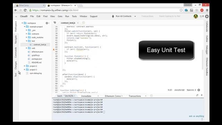Viewport: 222px width, 125px height.
Task: Open the Test side panel
Action: pos(16,75)
